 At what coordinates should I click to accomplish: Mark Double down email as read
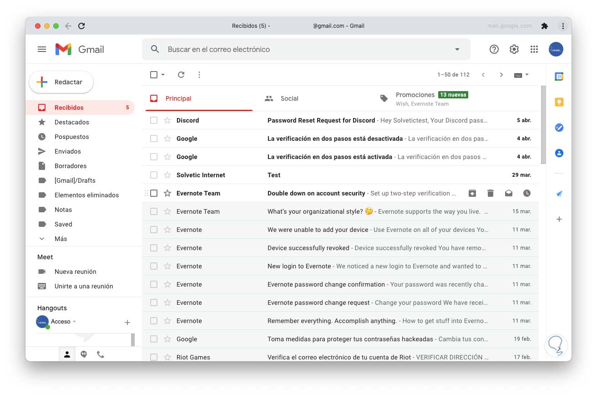click(509, 193)
